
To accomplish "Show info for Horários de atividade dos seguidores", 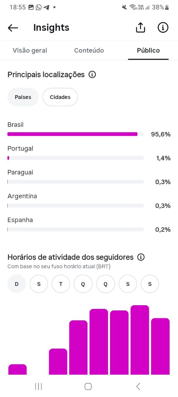I will coord(141,257).
